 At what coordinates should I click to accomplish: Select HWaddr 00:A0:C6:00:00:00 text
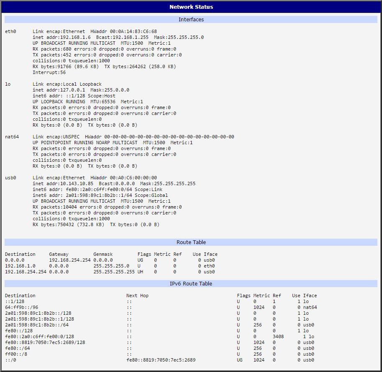(123, 178)
